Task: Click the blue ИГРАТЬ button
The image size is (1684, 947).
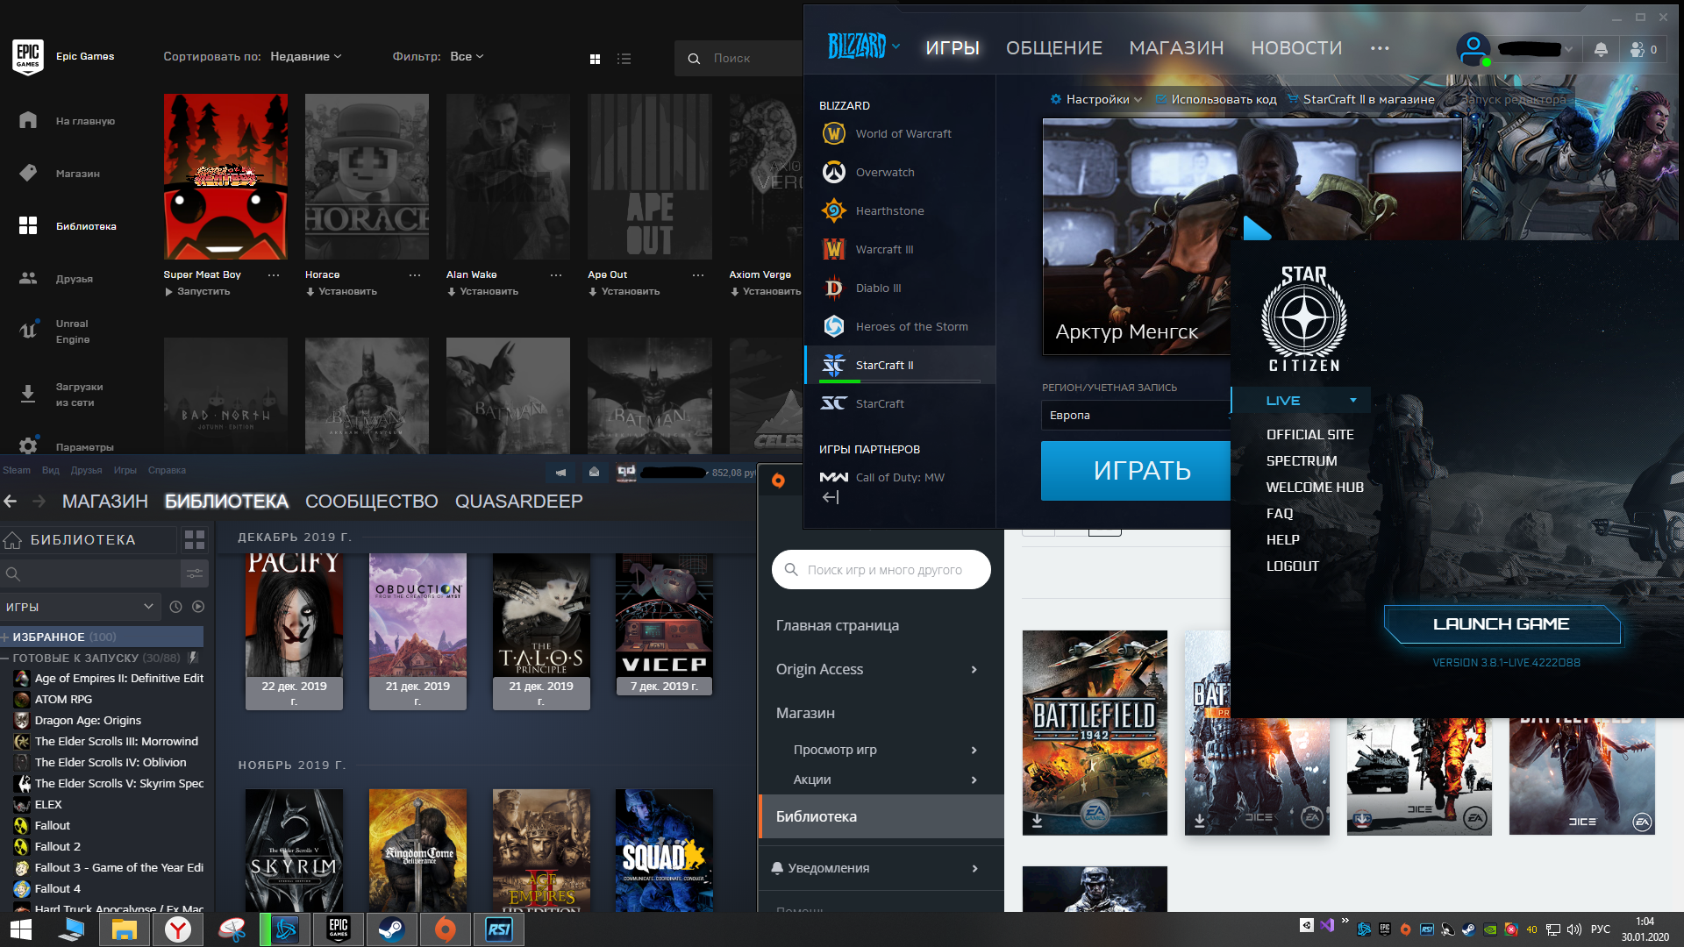Action: pyautogui.click(x=1136, y=471)
